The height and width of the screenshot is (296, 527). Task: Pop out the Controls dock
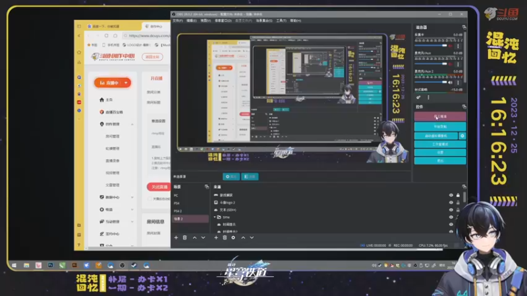464,107
